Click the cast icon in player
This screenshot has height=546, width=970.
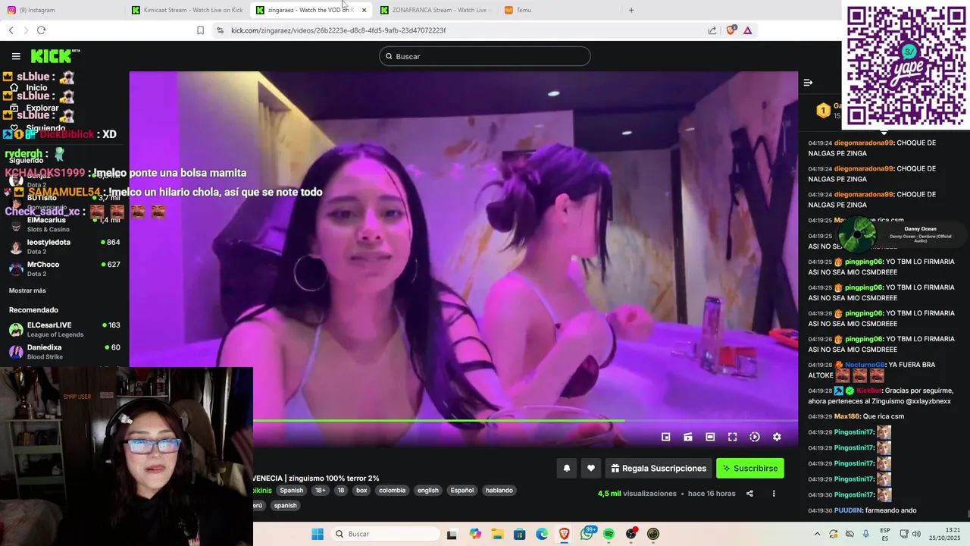tap(688, 437)
